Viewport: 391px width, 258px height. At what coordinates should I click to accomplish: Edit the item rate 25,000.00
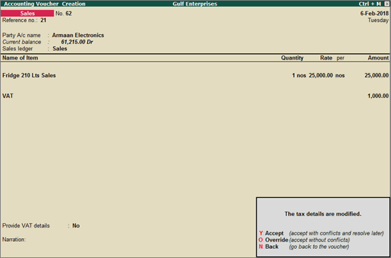(x=321, y=75)
